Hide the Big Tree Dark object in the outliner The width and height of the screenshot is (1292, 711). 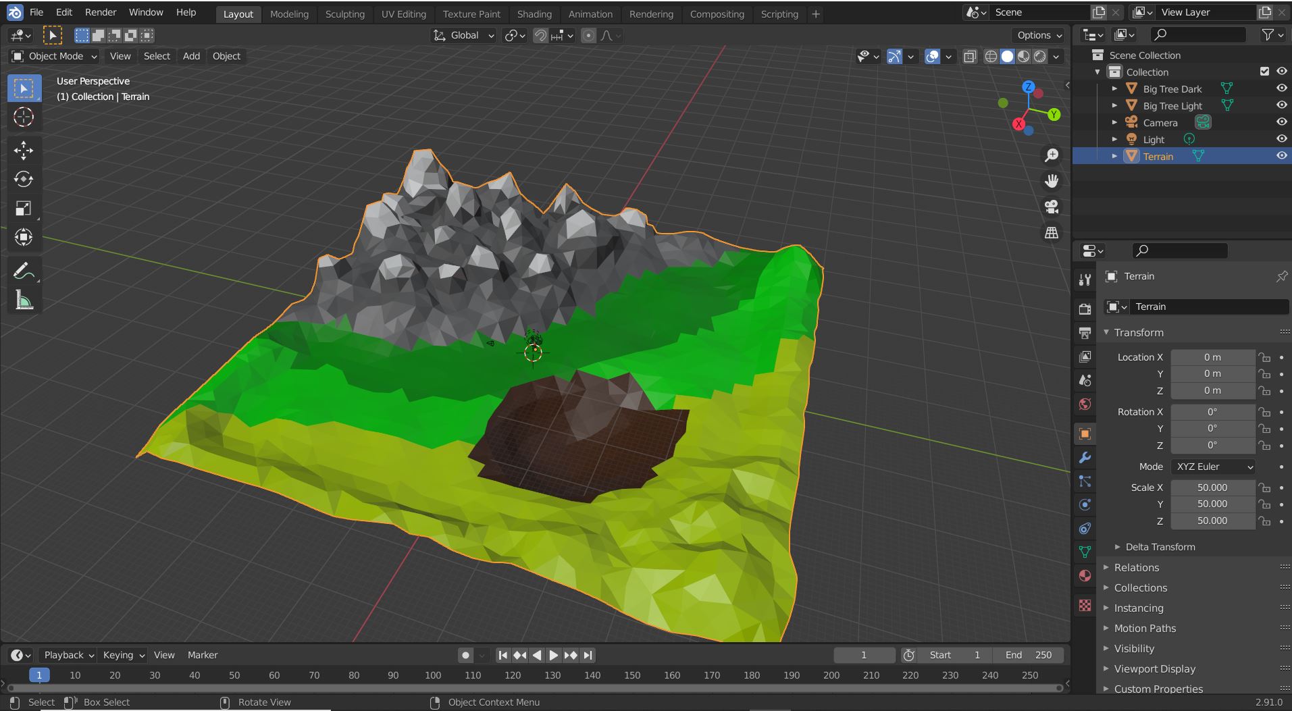[1281, 87]
